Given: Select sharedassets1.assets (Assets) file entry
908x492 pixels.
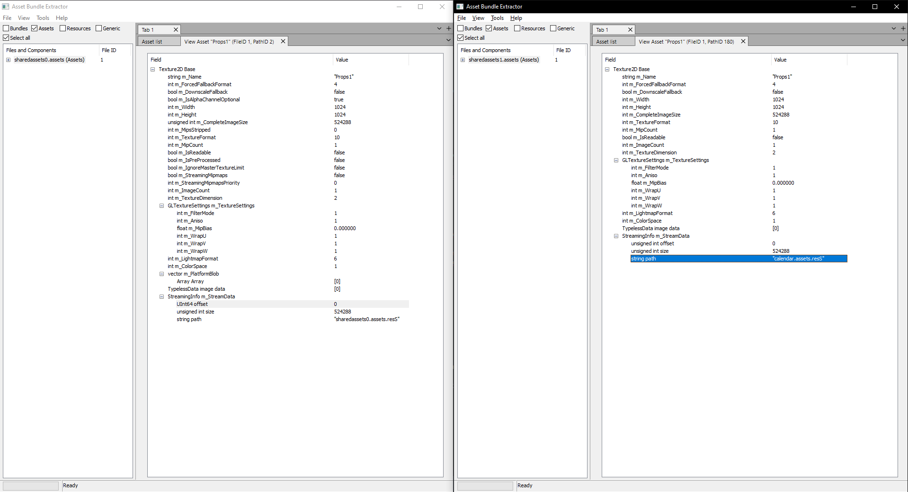Looking at the screenshot, I should 504,60.
